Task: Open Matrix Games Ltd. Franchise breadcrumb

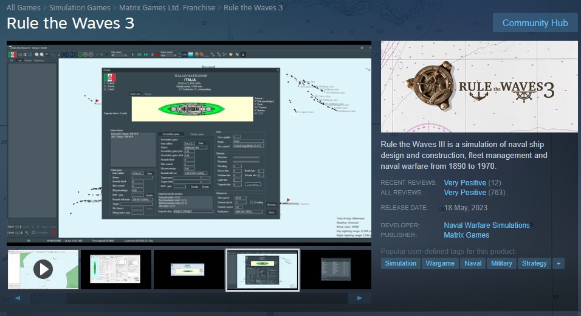Action: click(x=167, y=7)
